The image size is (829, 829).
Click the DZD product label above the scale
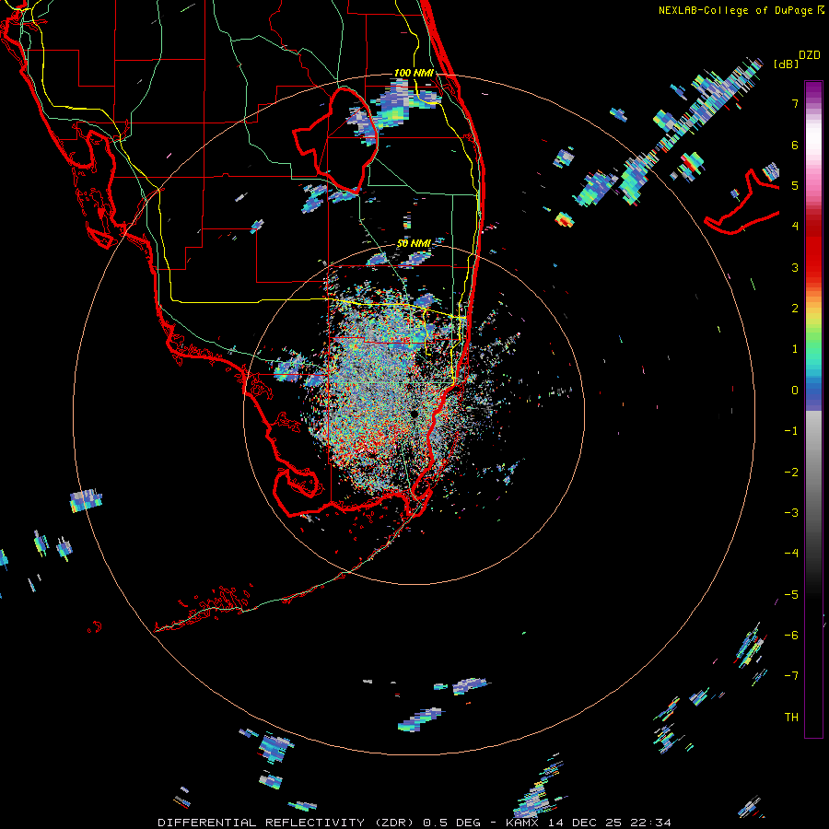(810, 55)
